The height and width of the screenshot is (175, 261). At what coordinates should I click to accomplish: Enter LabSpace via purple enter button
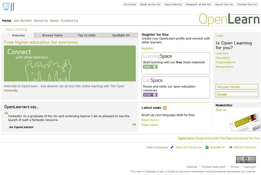point(150,95)
